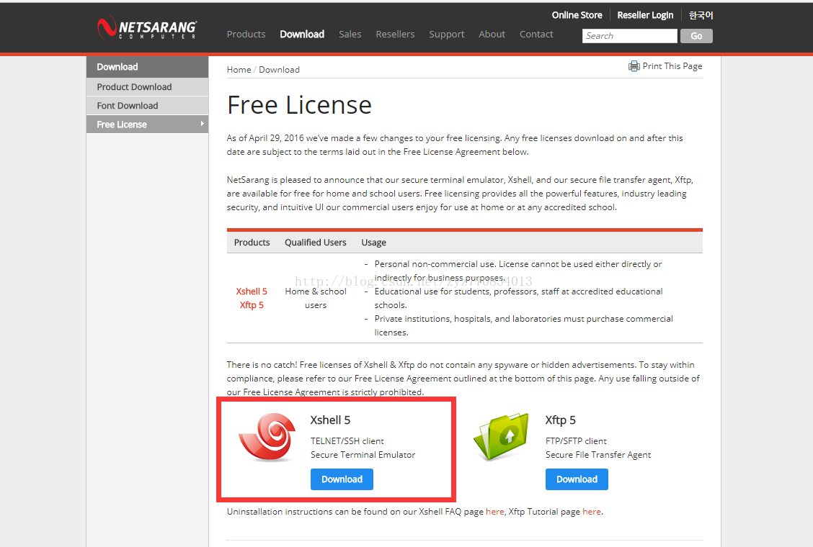
Task: Open Product Download in sidebar
Action: (147, 87)
